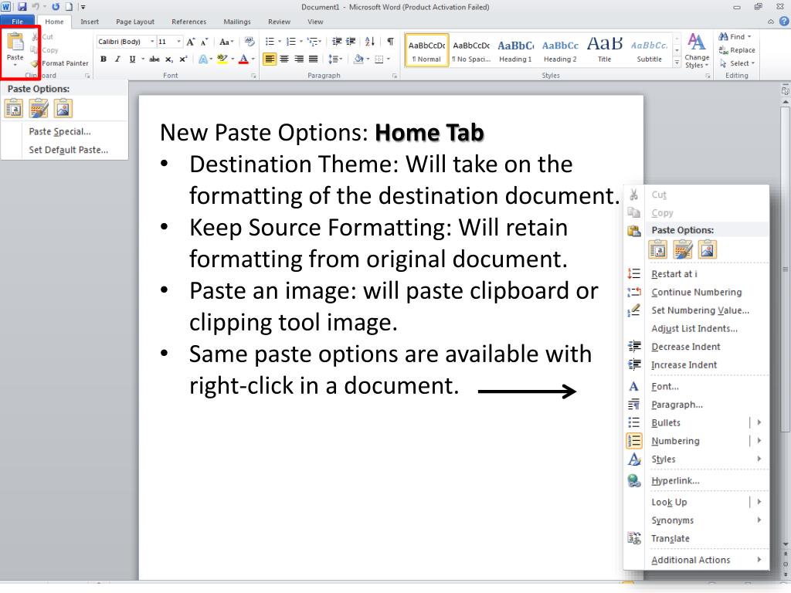
Task: Open Font group dialog launcher
Action: click(253, 76)
